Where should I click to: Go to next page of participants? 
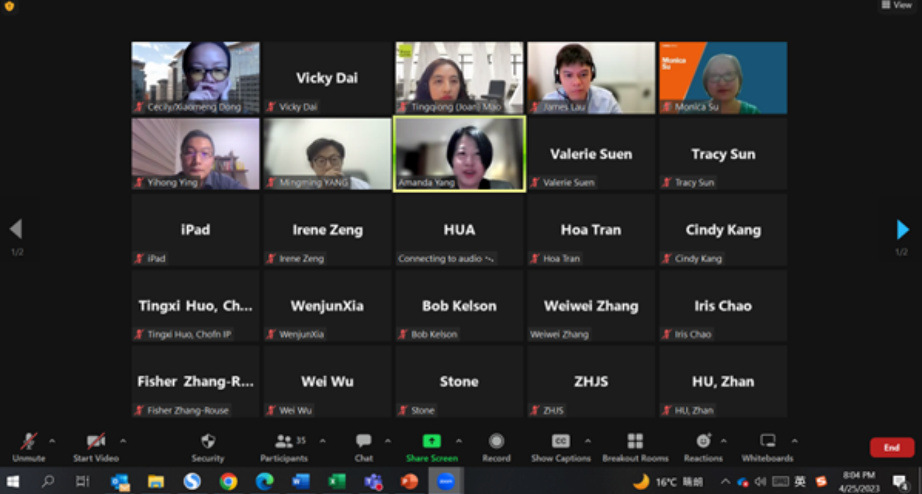coord(902,230)
